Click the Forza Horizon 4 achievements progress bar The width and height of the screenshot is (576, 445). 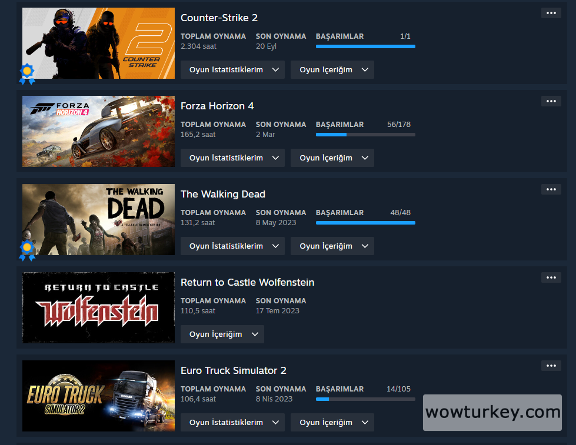click(365, 135)
